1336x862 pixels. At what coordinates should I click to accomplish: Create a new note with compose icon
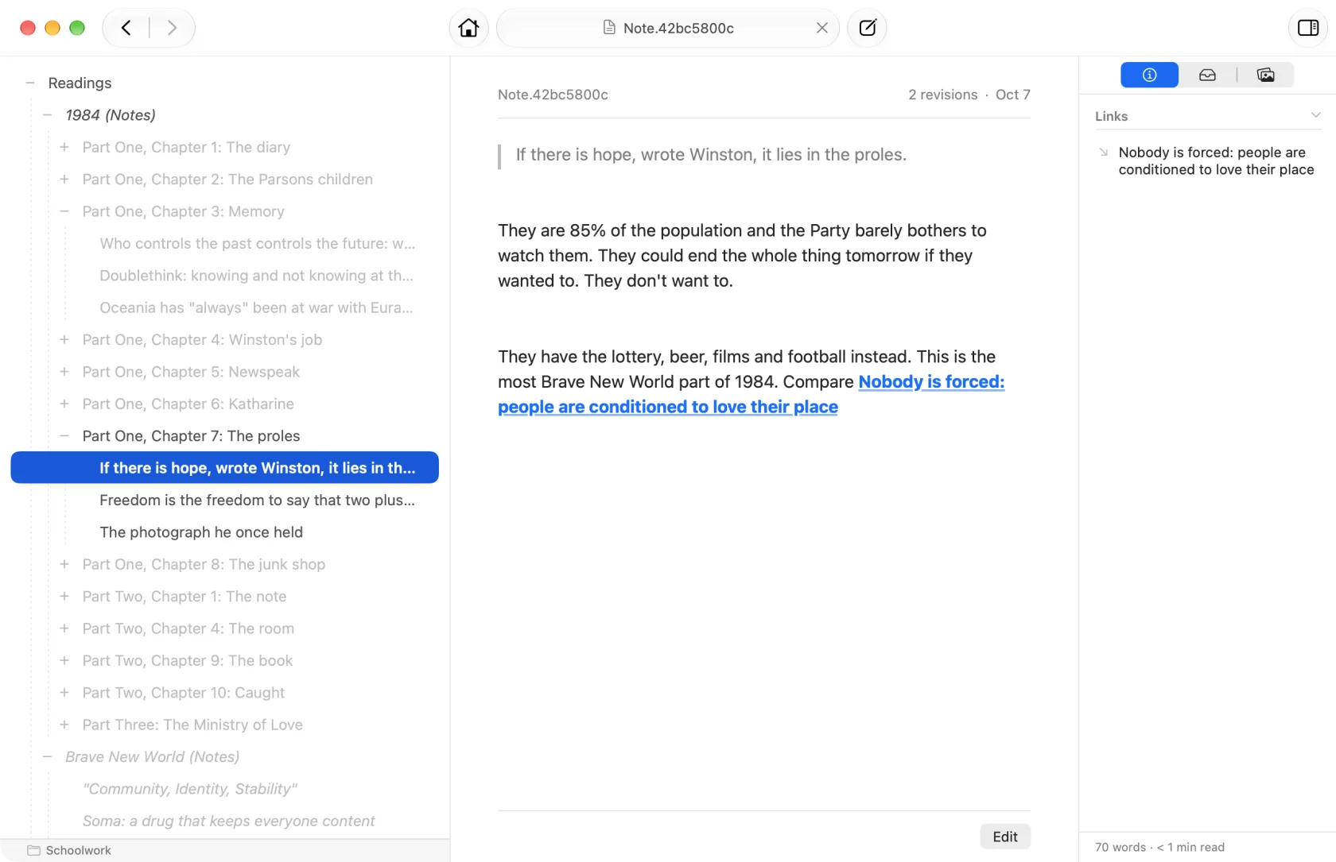(867, 28)
